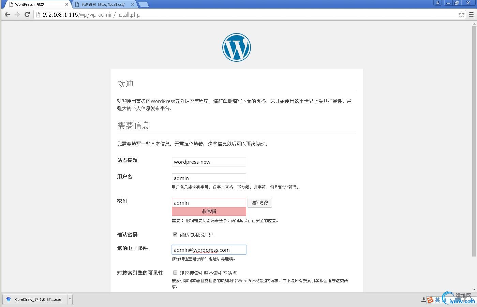This screenshot has height=307, width=477.
Task: Click the 用户名 field containing admin
Action: (x=209, y=178)
